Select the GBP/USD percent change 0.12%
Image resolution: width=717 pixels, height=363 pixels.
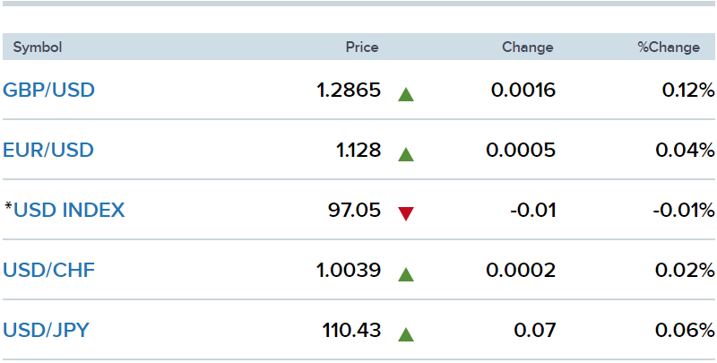pyautogui.click(x=688, y=90)
